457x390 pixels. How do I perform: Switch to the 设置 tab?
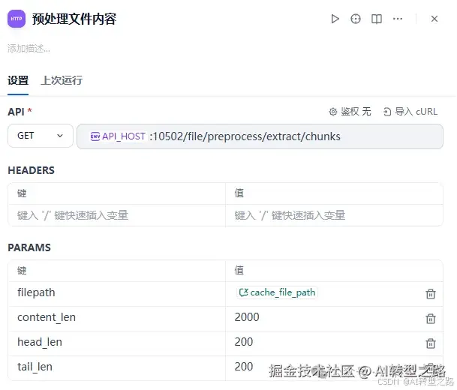18,80
